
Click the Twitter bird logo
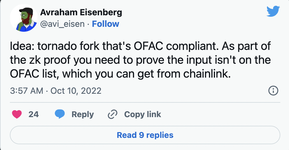[x=273, y=11]
